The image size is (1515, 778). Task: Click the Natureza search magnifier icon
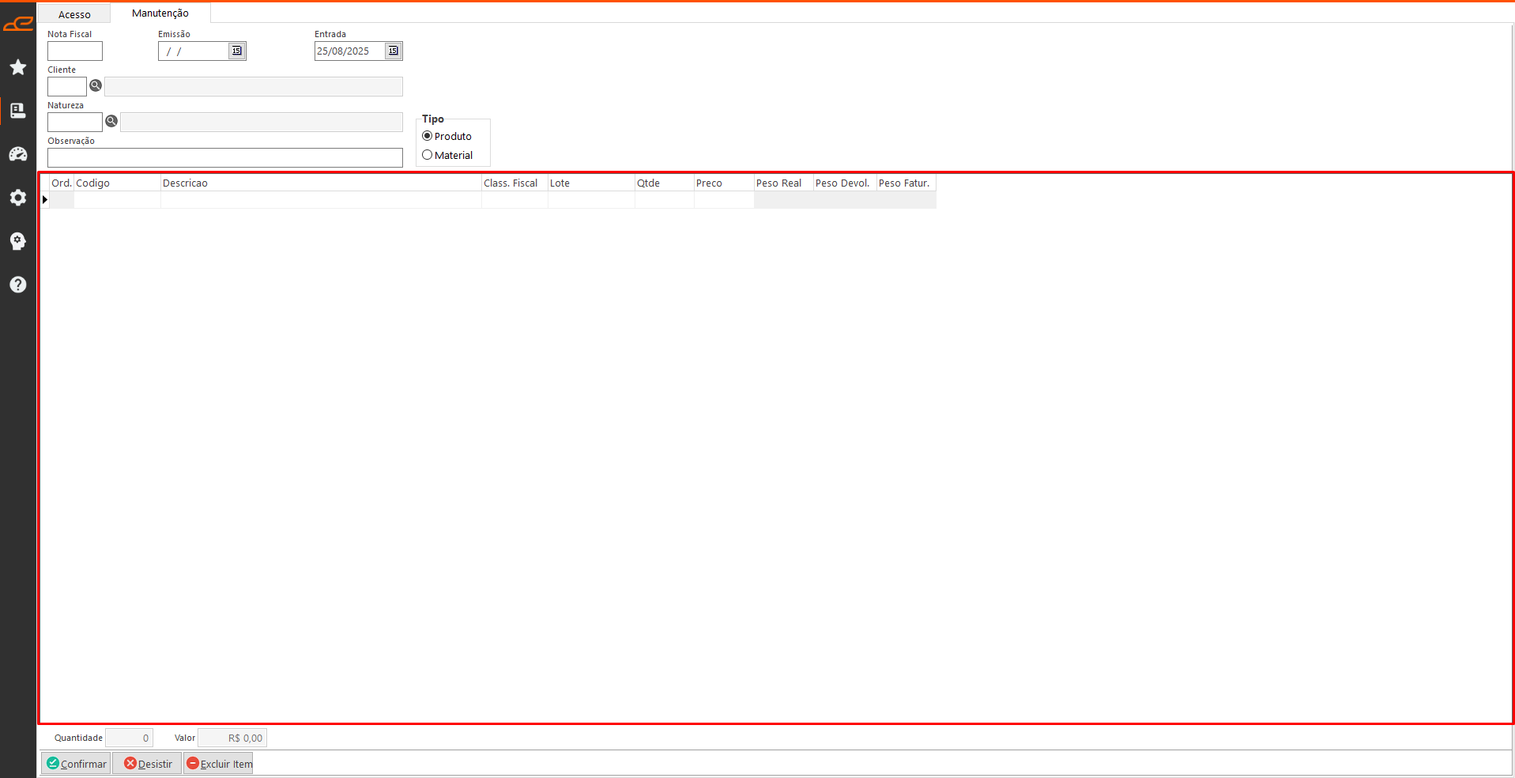[x=111, y=121]
